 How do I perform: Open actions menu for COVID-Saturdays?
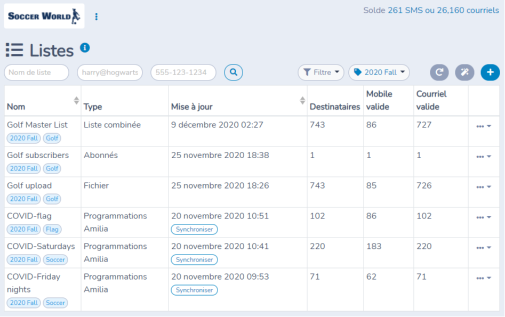point(484,248)
